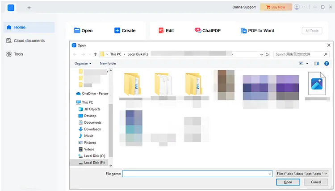Click the Edit PDF tool
Viewport: 335px width, 191px height.
[166, 30]
